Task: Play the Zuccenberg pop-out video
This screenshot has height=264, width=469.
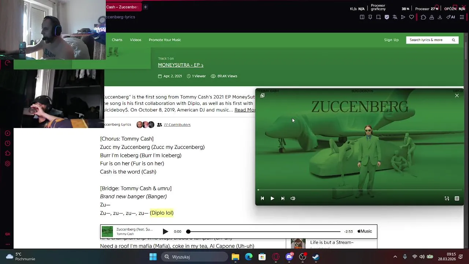Action: pos(272,198)
